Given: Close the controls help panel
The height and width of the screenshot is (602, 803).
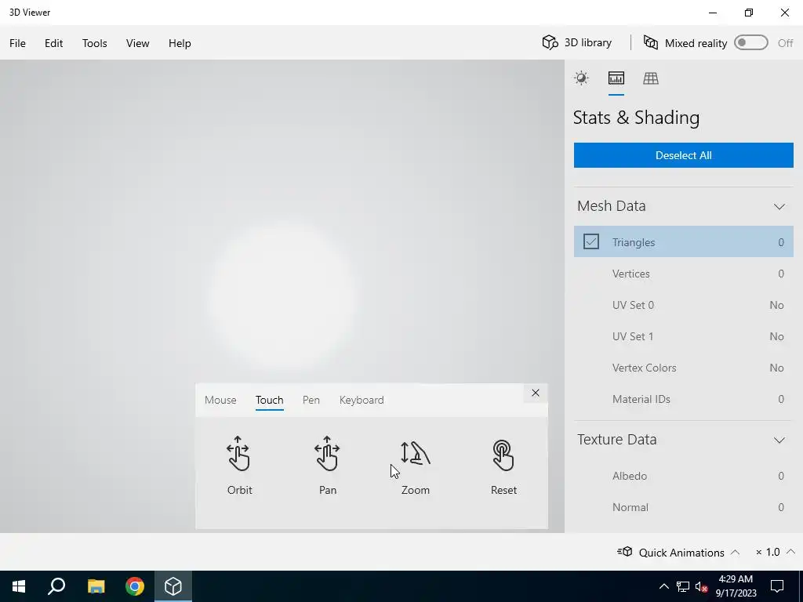Looking at the screenshot, I should (535, 393).
